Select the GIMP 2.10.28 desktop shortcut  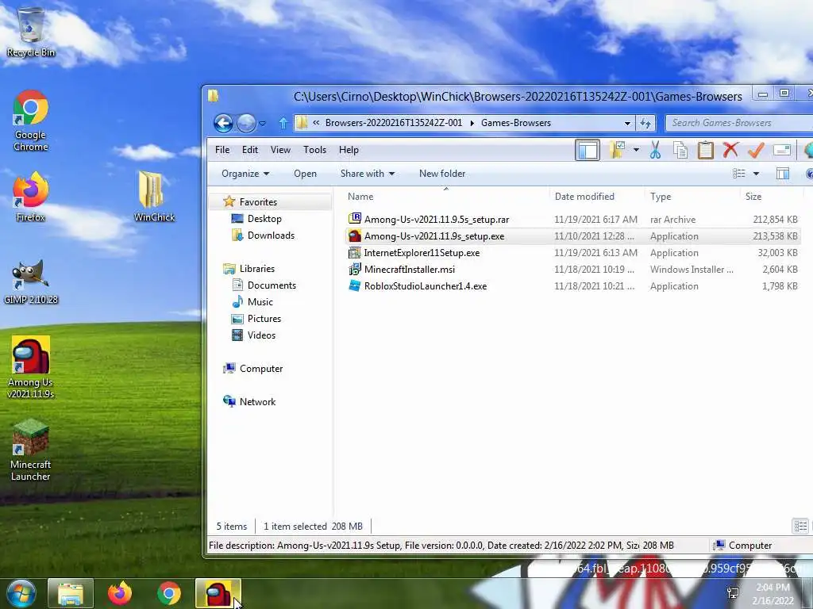click(x=31, y=282)
